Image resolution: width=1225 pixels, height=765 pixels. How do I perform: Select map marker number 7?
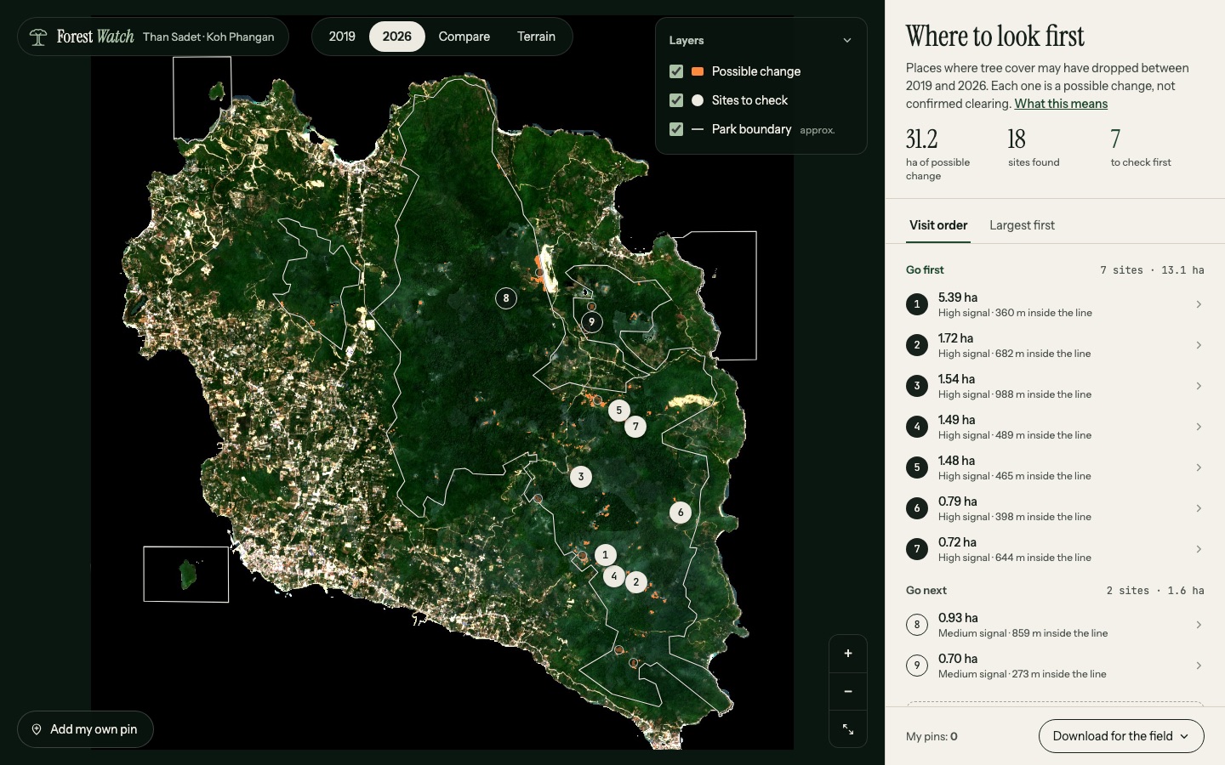(635, 427)
